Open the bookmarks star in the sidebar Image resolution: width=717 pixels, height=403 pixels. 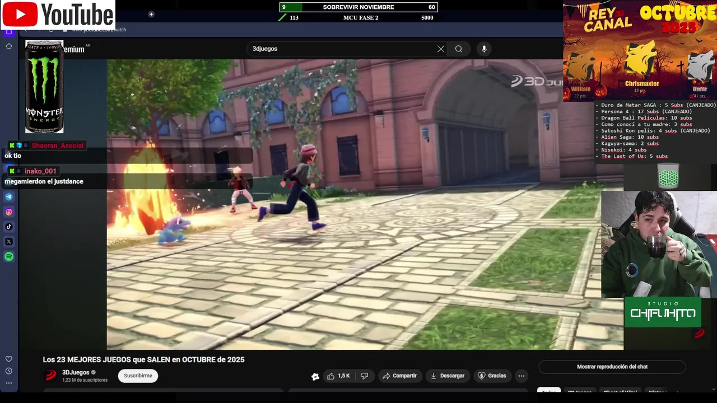pos(9,46)
